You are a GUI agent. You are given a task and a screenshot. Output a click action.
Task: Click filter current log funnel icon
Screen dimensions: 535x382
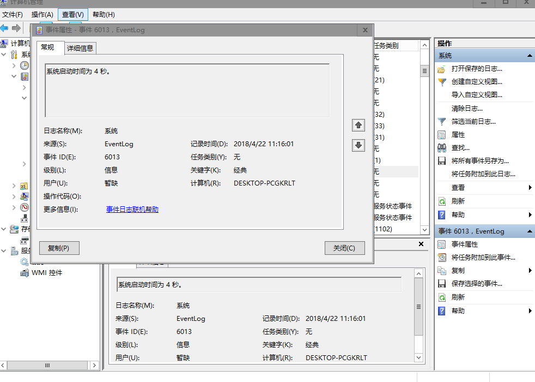[441, 122]
